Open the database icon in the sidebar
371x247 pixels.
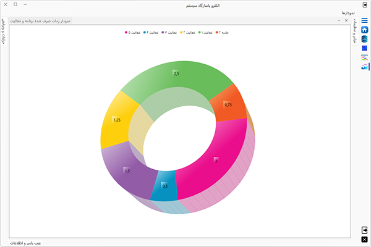tap(364, 39)
